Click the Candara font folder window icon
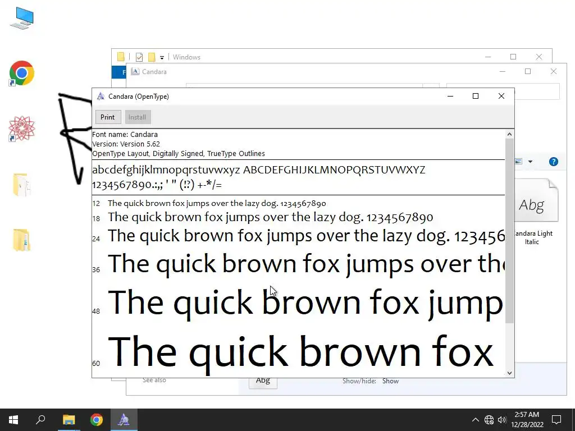Screen dimensions: 575x431 click(135, 71)
